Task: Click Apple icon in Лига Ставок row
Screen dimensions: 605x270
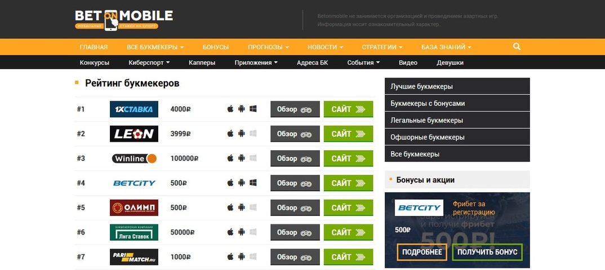Action: (230, 232)
